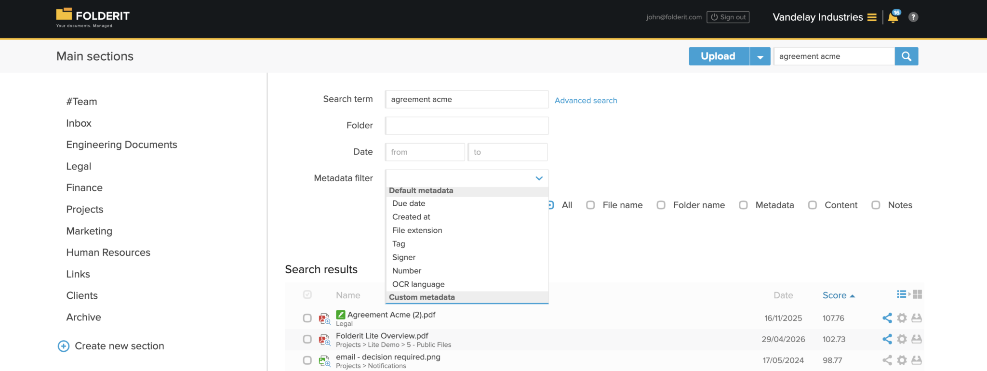The height and width of the screenshot is (371, 987).
Task: Switch to list view
Action: pyautogui.click(x=901, y=294)
